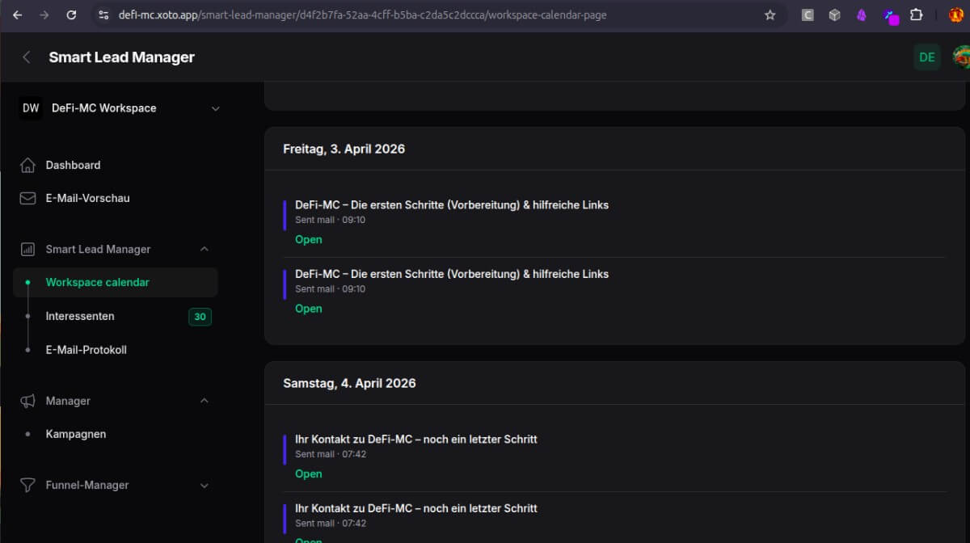Click Open under first Samstag 07:42 mail
This screenshot has height=543, width=970.
(309, 474)
